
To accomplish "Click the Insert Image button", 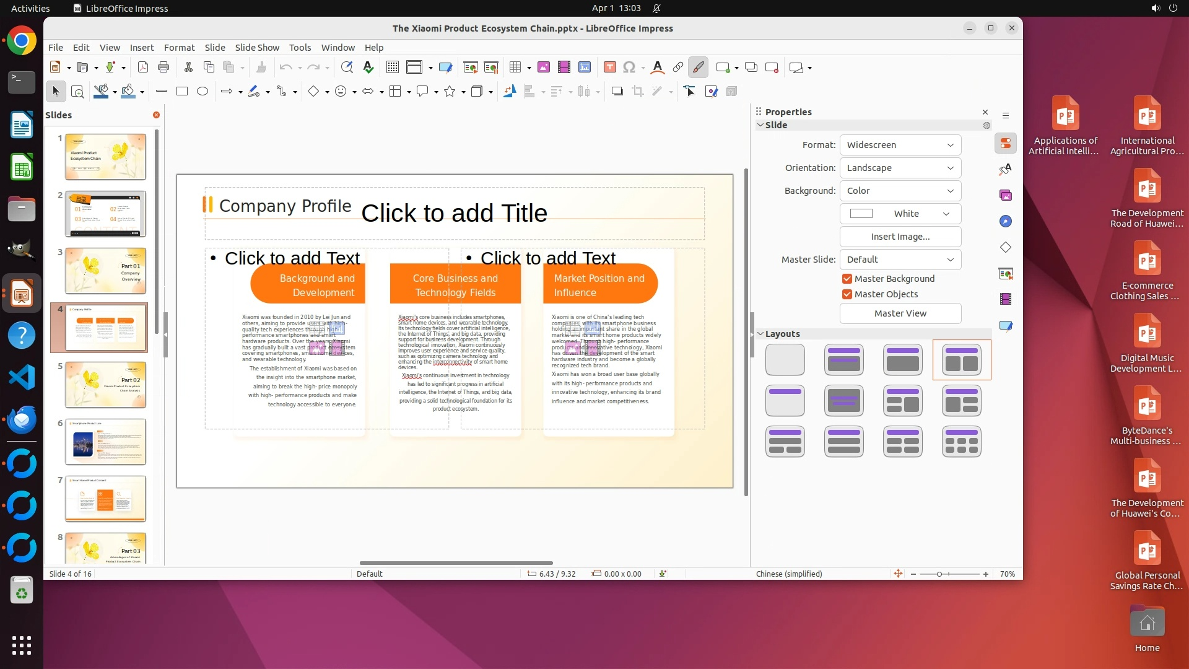I will pos(900,237).
